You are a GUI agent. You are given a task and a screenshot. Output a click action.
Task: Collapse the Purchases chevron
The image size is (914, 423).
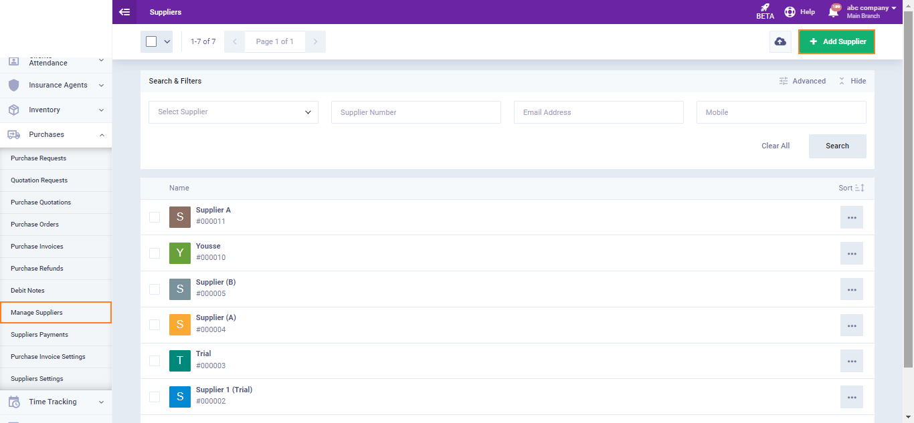[102, 134]
